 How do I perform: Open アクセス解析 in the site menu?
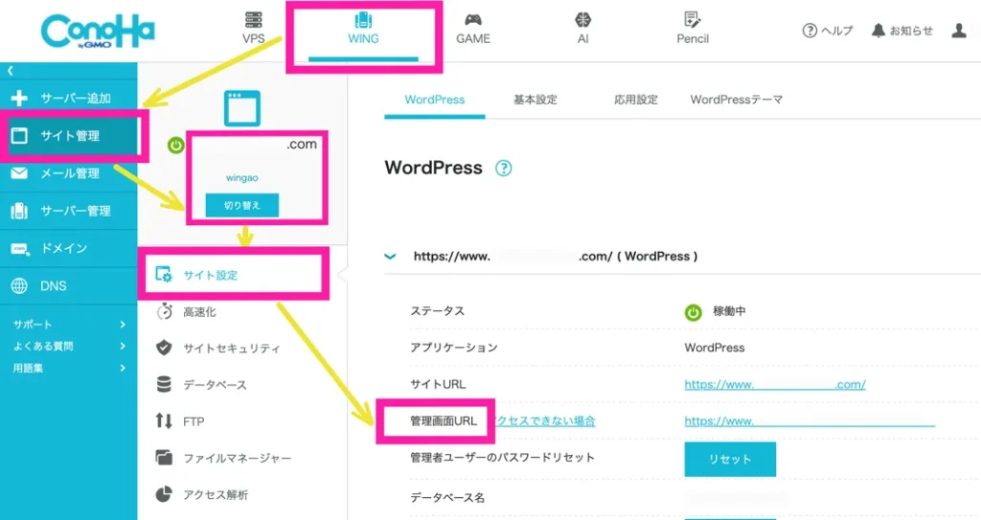(x=201, y=494)
